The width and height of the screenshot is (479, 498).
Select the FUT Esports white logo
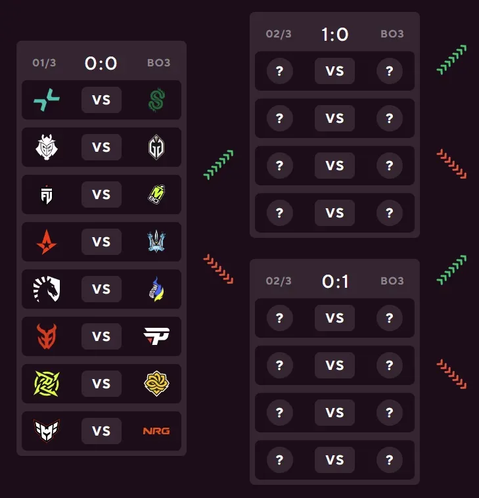click(x=47, y=194)
